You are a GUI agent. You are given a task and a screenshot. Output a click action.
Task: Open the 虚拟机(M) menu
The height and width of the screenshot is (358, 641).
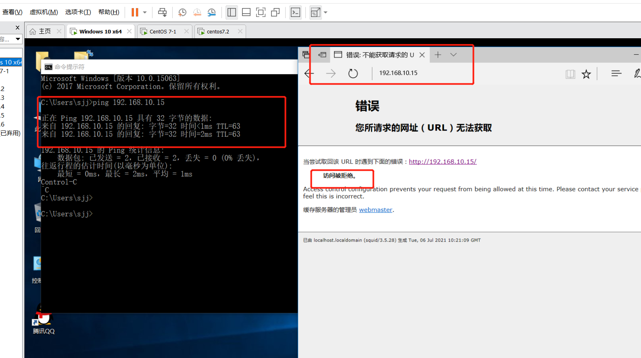pos(44,12)
